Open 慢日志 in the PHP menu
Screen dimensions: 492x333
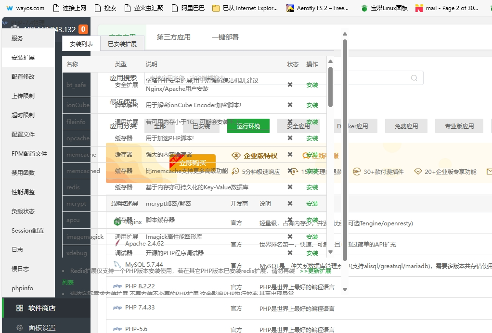coord(28,269)
